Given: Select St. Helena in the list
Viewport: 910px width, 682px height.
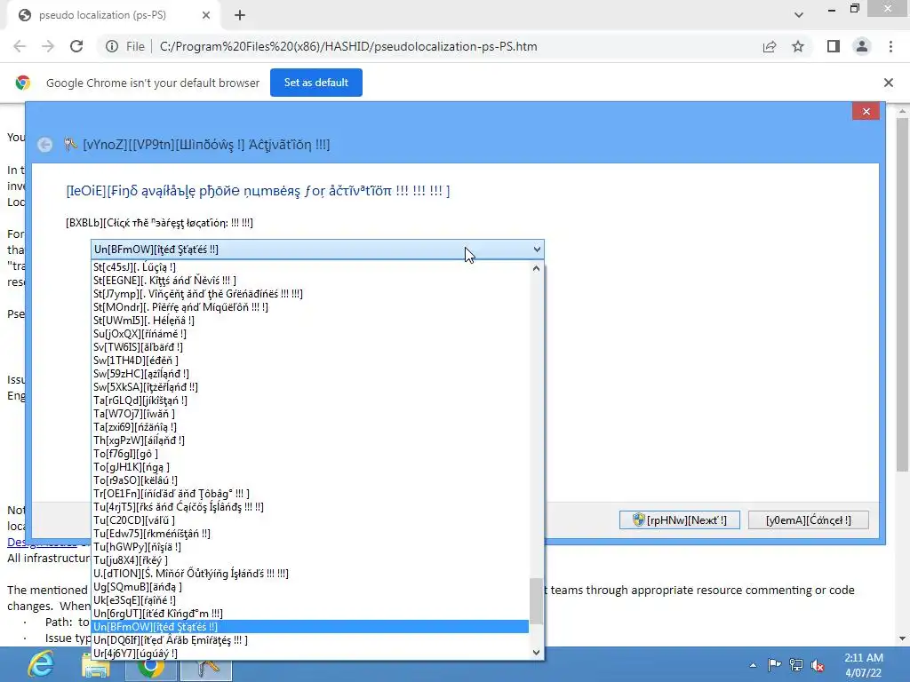Looking at the screenshot, I should [310, 321].
